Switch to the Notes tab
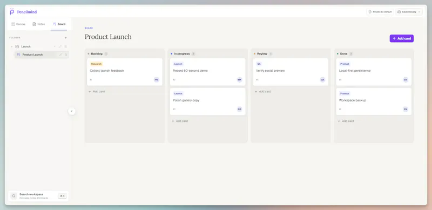Viewport: 432px width, 210px height. 38,24
